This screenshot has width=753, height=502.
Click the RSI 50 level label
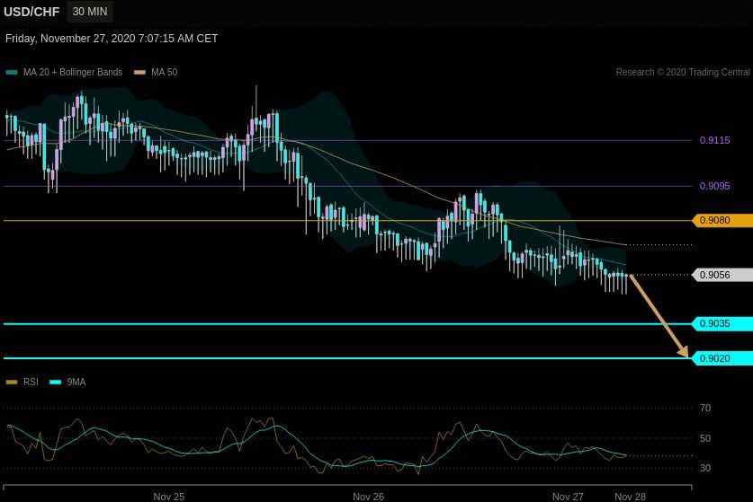click(705, 438)
